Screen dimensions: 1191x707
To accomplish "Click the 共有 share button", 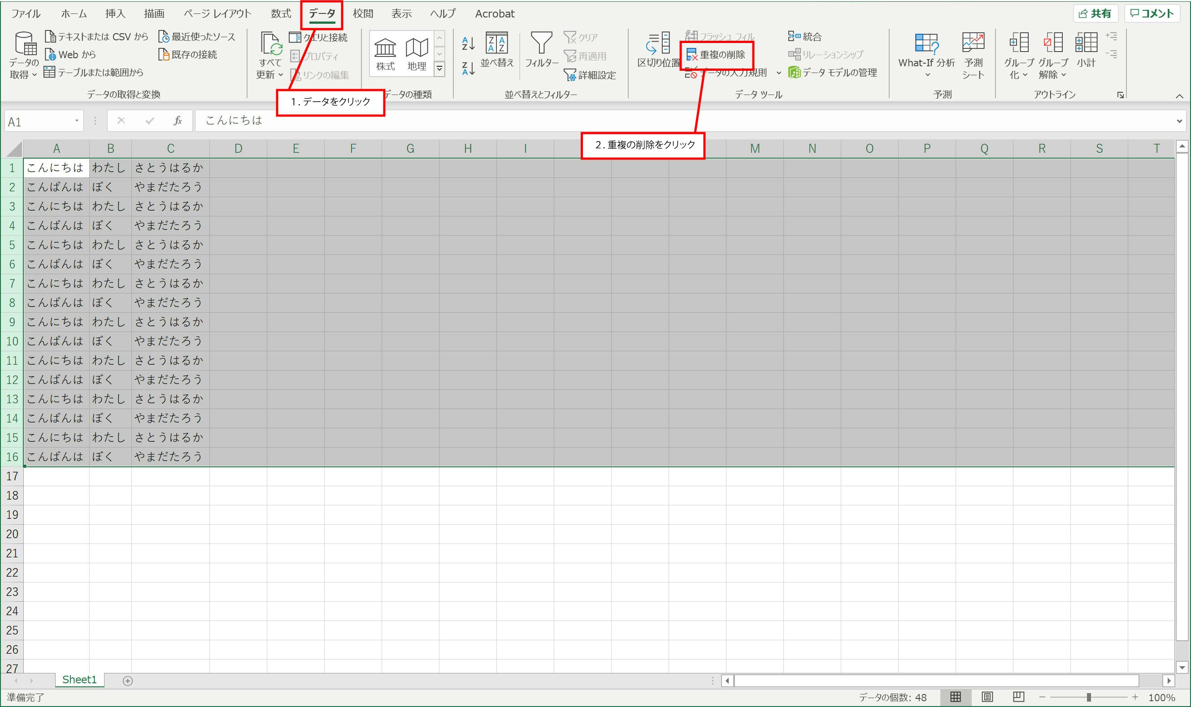I will pos(1095,13).
